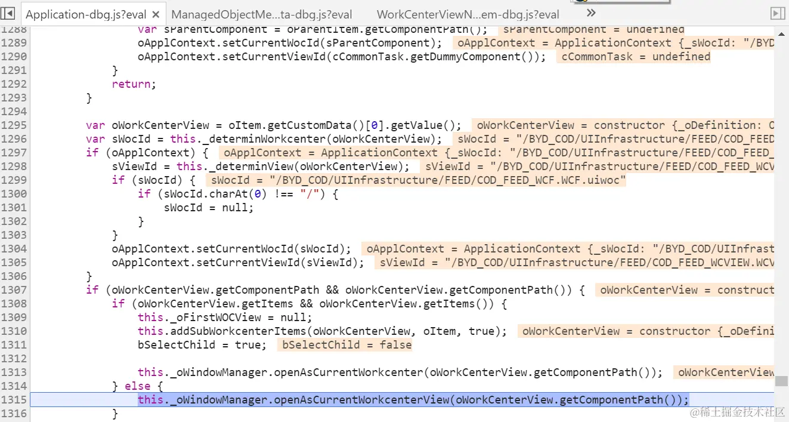This screenshot has width=789, height=422.
Task: Click the 'return;' statement on line 1292
Action: point(134,84)
